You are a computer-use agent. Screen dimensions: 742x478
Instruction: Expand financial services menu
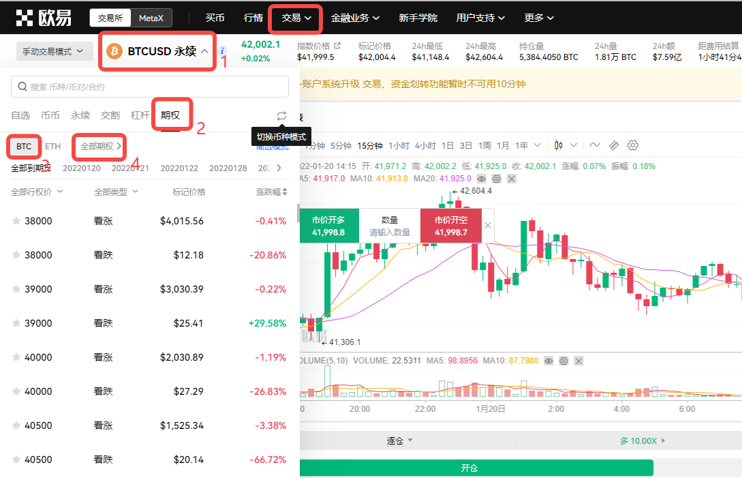coord(355,18)
